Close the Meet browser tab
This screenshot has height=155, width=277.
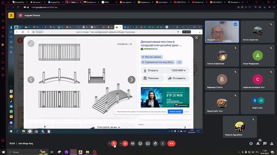81,2
